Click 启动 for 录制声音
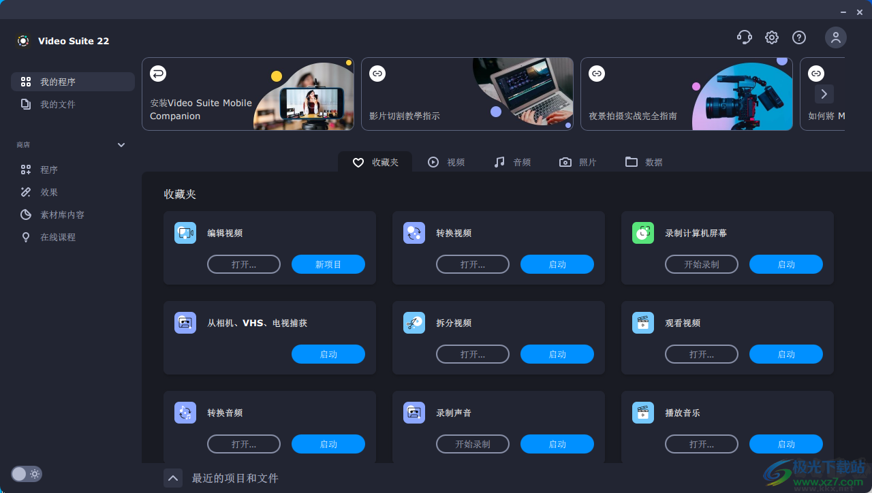 (557, 444)
